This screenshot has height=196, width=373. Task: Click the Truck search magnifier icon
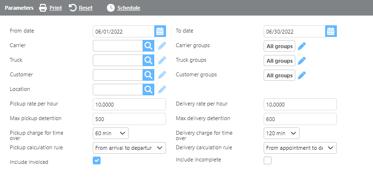point(148,60)
